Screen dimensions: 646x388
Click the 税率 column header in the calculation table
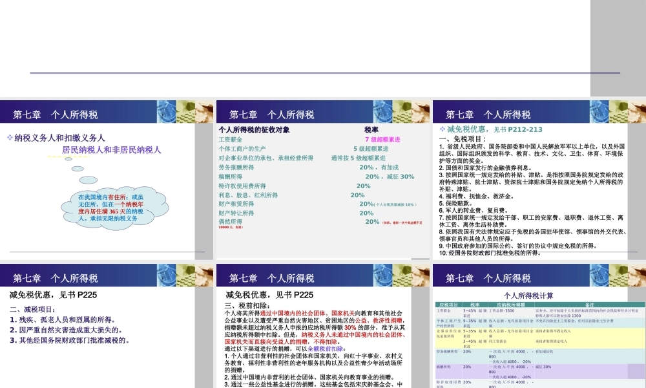coord(474,304)
